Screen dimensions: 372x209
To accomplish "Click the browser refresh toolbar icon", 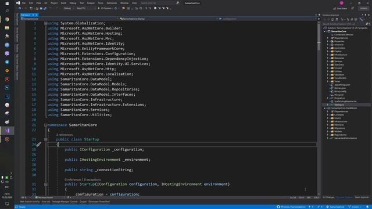I will [116, 8].
